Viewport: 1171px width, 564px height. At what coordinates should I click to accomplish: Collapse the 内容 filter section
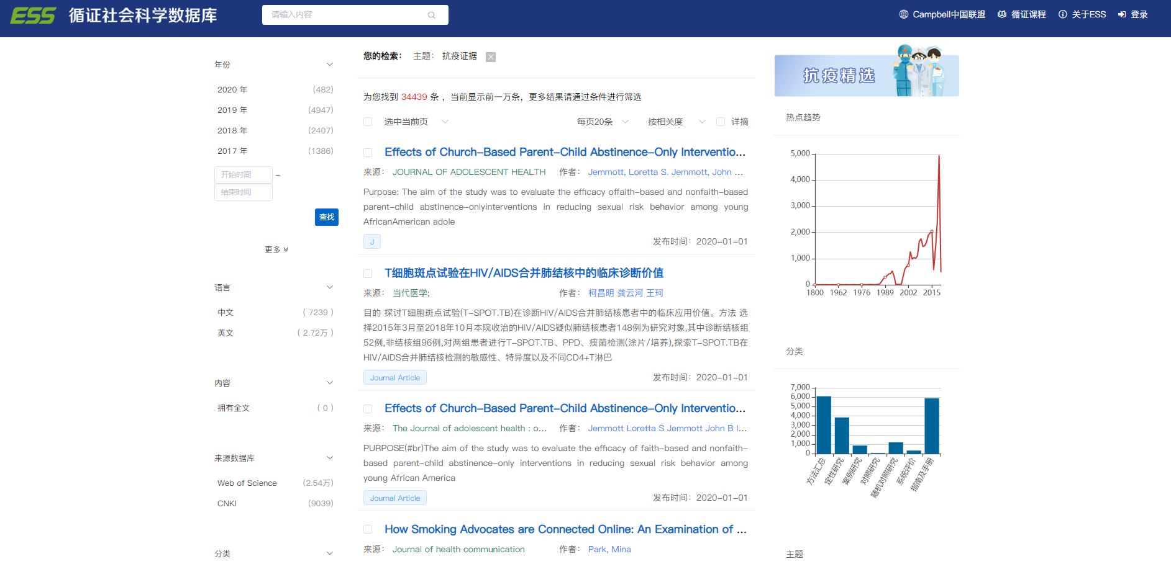tap(330, 383)
